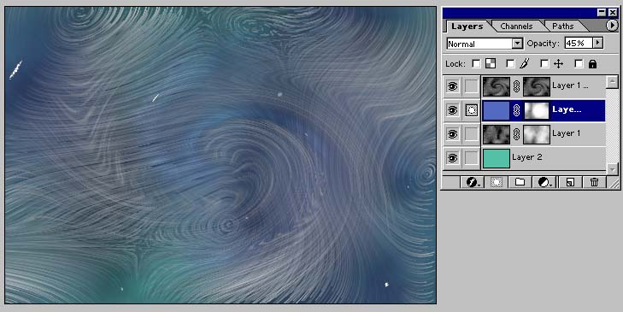Open the layer style effects menu
Screen dimensions: 623x312
(472, 182)
